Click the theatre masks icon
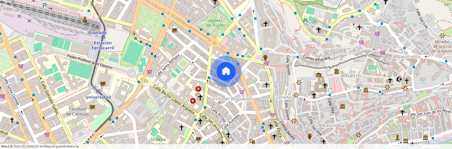This screenshot has width=452, height=149. click(x=252, y=141)
